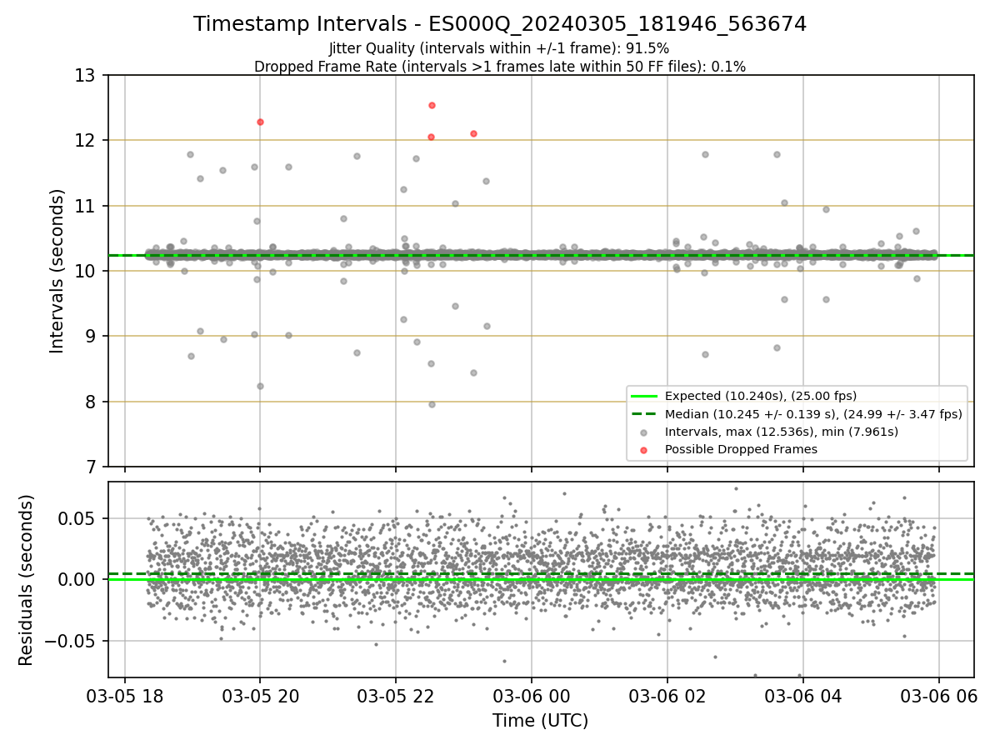This screenshot has width=1000, height=750.
Task: Click x-axis tick label 03-06 06
Action: pyautogui.click(x=938, y=697)
